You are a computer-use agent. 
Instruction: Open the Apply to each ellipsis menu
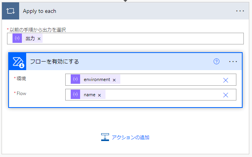(239, 11)
